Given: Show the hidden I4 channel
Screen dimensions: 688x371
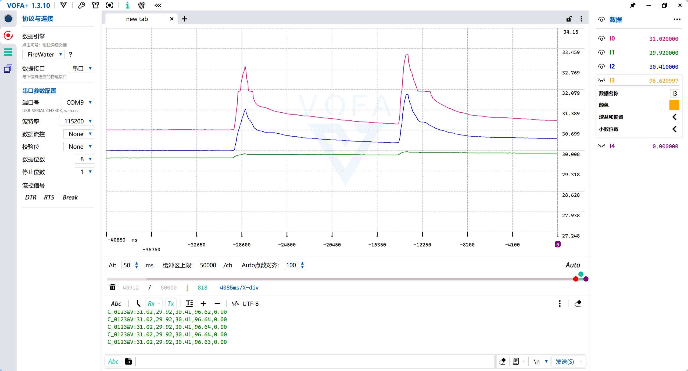Looking at the screenshot, I should [x=601, y=146].
